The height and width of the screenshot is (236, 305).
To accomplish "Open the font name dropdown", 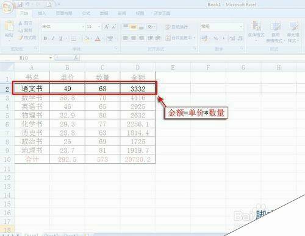I will coord(83,27).
